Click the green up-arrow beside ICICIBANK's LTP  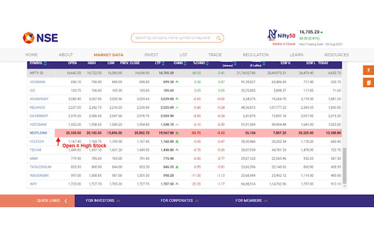(x=177, y=82)
